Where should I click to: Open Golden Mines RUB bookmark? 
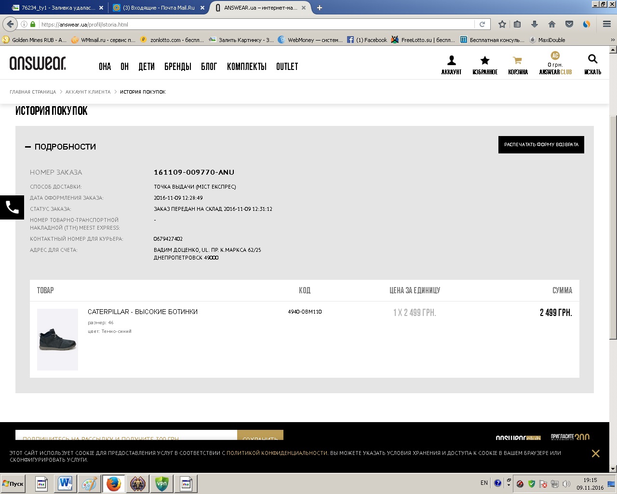point(35,40)
